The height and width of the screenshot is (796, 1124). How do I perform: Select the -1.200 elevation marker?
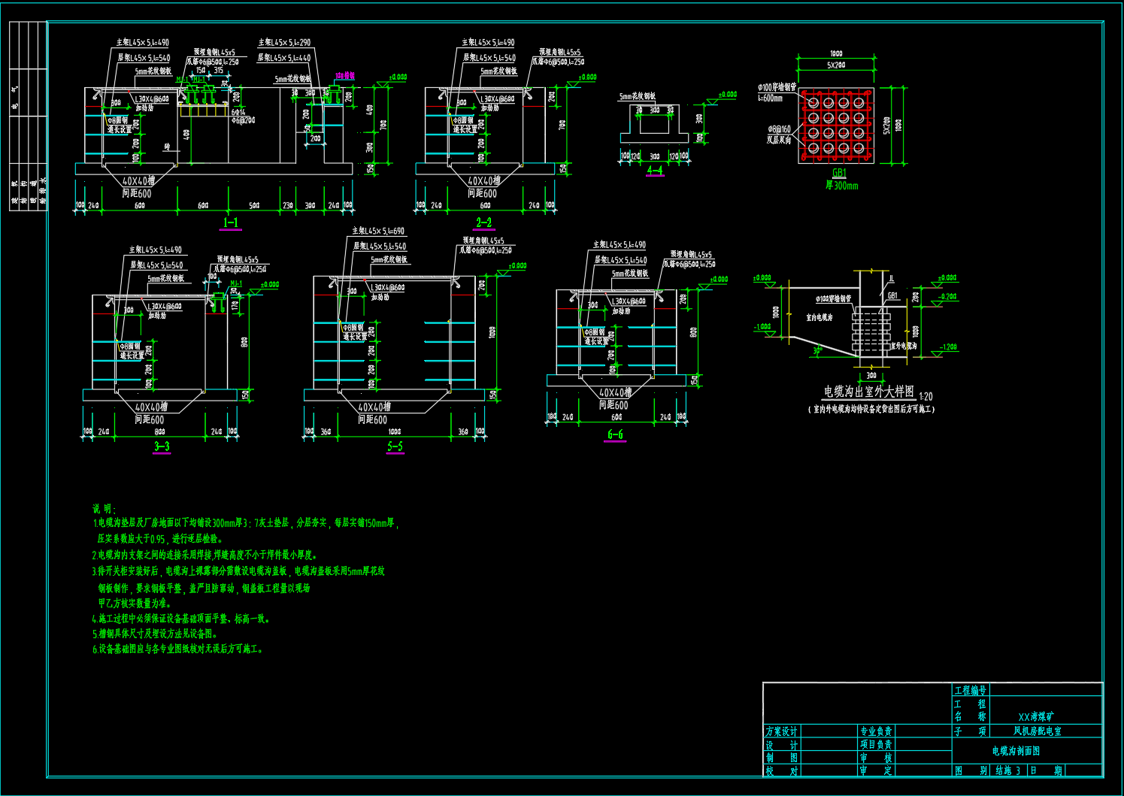tap(948, 347)
